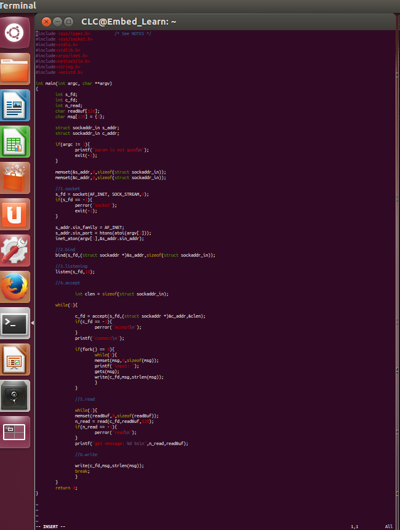Click the 'printf("get message: ...' line
The image size is (400, 530).
point(132,443)
